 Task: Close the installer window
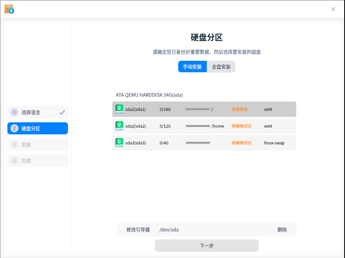point(333,9)
